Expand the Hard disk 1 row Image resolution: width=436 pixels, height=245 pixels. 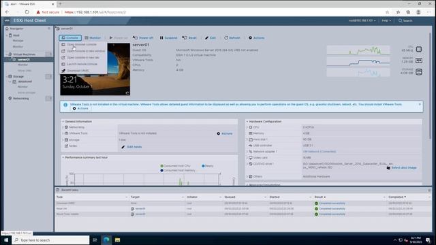[x=247, y=140]
